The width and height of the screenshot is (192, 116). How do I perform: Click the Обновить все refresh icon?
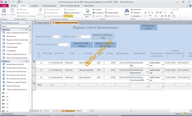87,11
